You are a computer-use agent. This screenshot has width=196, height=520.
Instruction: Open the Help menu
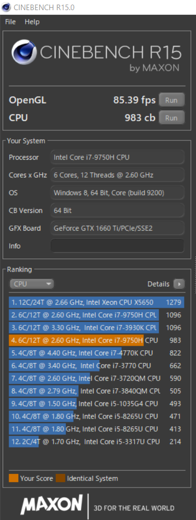(32, 22)
